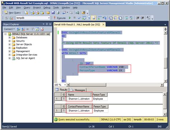This screenshot has width=170, height=130.
Task: Click the editor horizontal scrollbar thumb
Action: tap(88, 85)
